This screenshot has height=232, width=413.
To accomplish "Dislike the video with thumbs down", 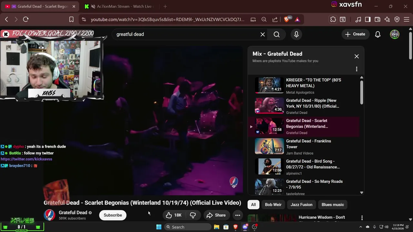I will pos(193,215).
